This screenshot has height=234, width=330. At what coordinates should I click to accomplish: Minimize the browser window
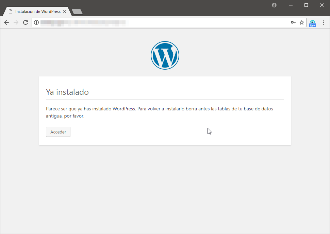(291, 5)
